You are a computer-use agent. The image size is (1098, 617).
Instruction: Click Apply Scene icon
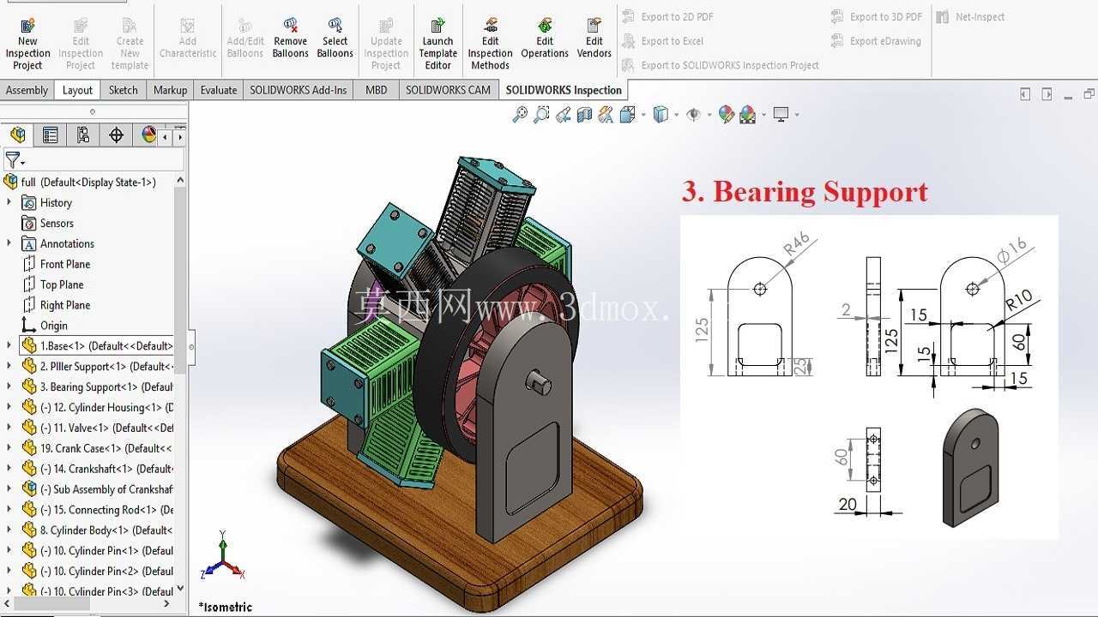click(747, 114)
